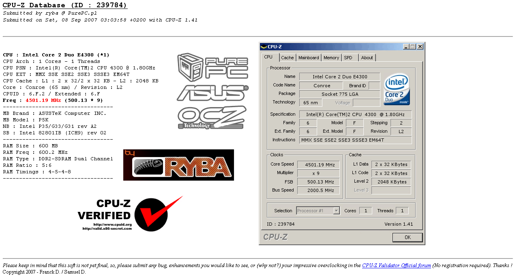Switch to the Cache tab
This screenshot has height=276, width=515.
tap(288, 58)
